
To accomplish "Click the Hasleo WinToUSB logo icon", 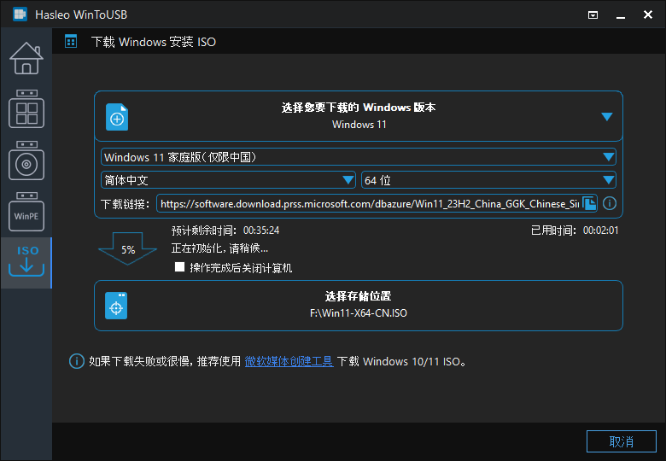I will (x=20, y=15).
